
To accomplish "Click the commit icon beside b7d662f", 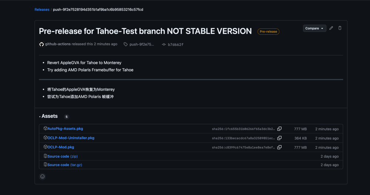I will 164,44.
